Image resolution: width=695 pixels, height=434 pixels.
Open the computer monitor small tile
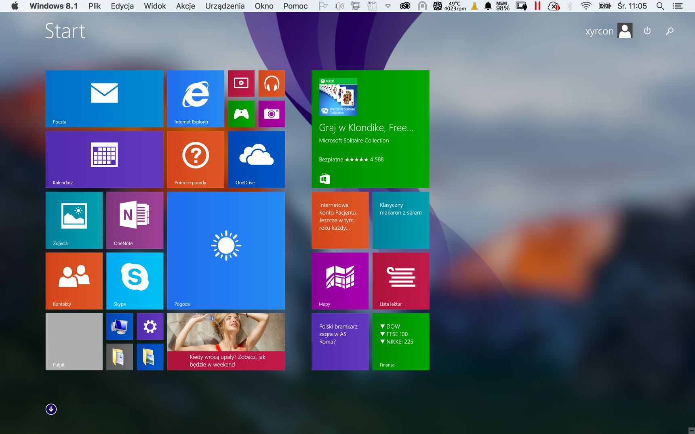[120, 327]
